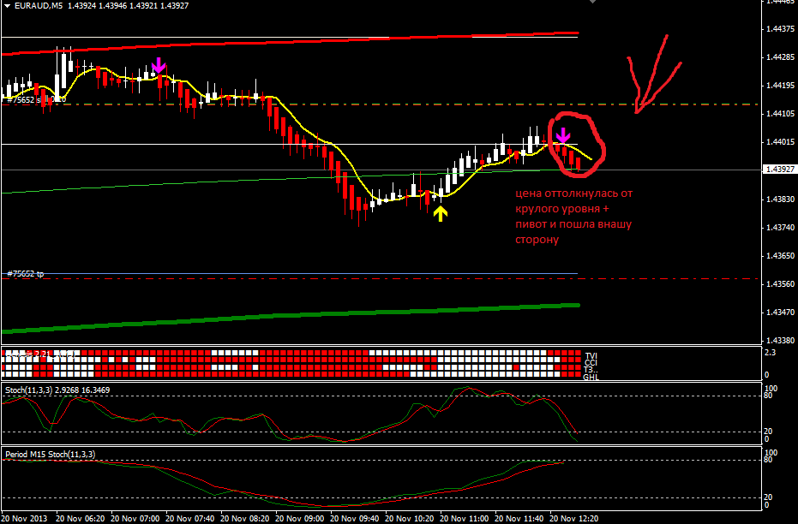Click the GHL indicator row label
This screenshot has height=524, width=798.
(x=591, y=377)
